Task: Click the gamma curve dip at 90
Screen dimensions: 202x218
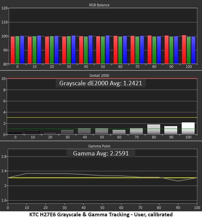Action: [178, 181]
